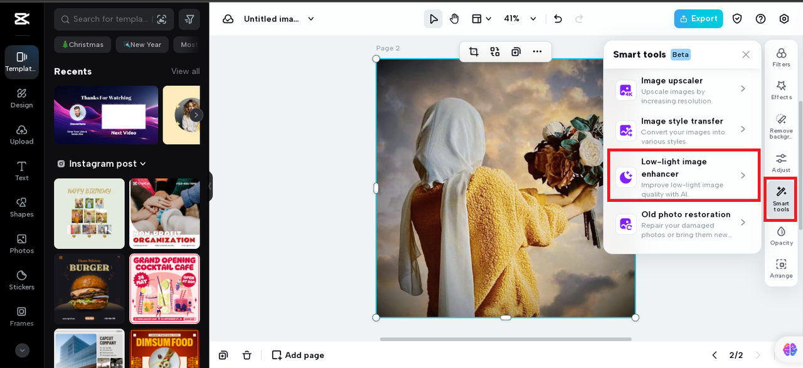Choose Happy Birthday template thumbnail

(x=89, y=214)
